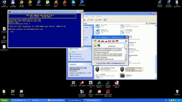
Task: Select the Pro Evolution Soccer 2013 icon
Action: pyautogui.click(x=82, y=93)
